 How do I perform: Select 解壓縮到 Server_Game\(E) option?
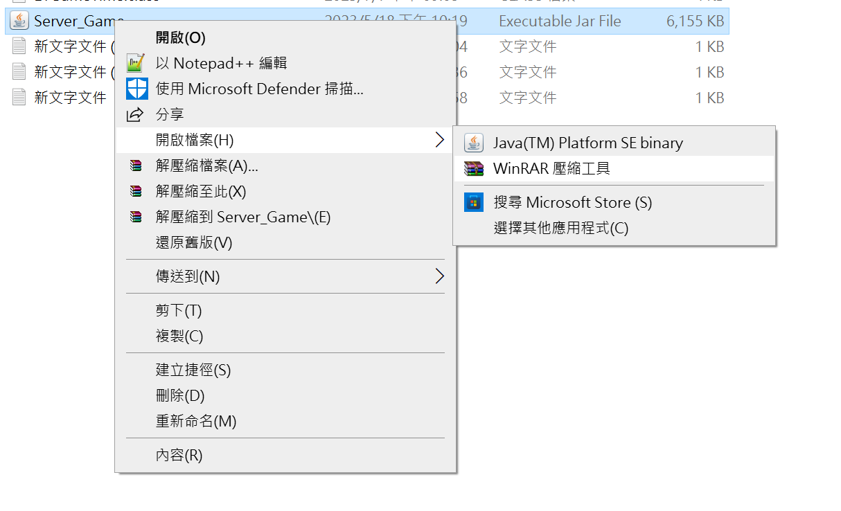(243, 217)
